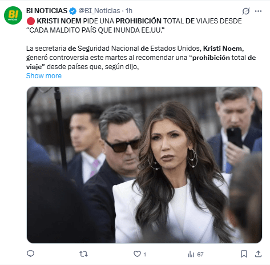Image resolution: width=270 pixels, height=265 pixels.
Task: Share the post via the upload arrow icon
Action: tap(258, 254)
